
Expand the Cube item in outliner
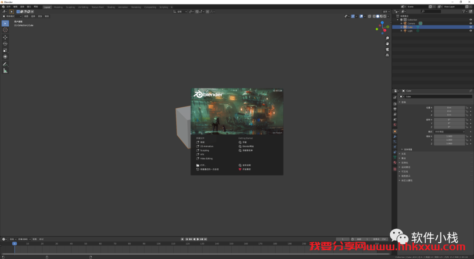(402, 27)
